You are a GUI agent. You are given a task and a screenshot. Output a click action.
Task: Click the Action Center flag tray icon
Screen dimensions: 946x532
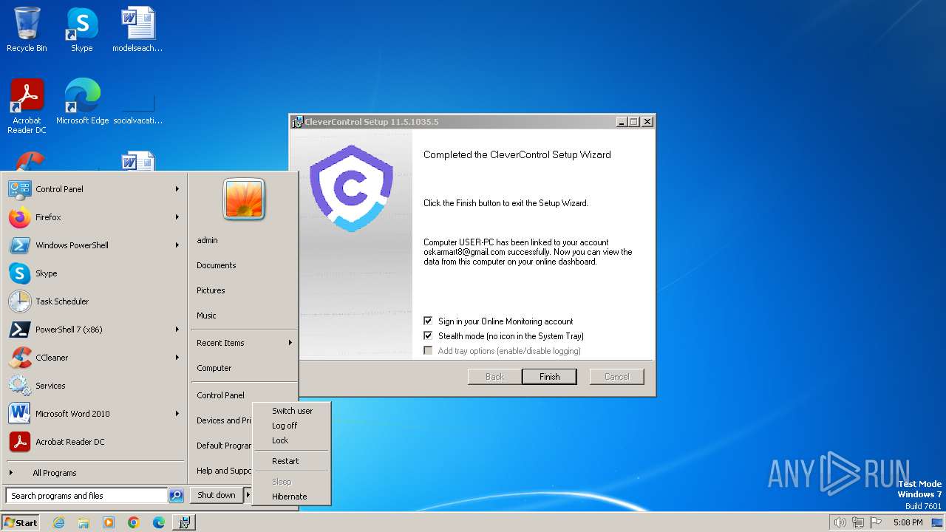[x=877, y=522]
